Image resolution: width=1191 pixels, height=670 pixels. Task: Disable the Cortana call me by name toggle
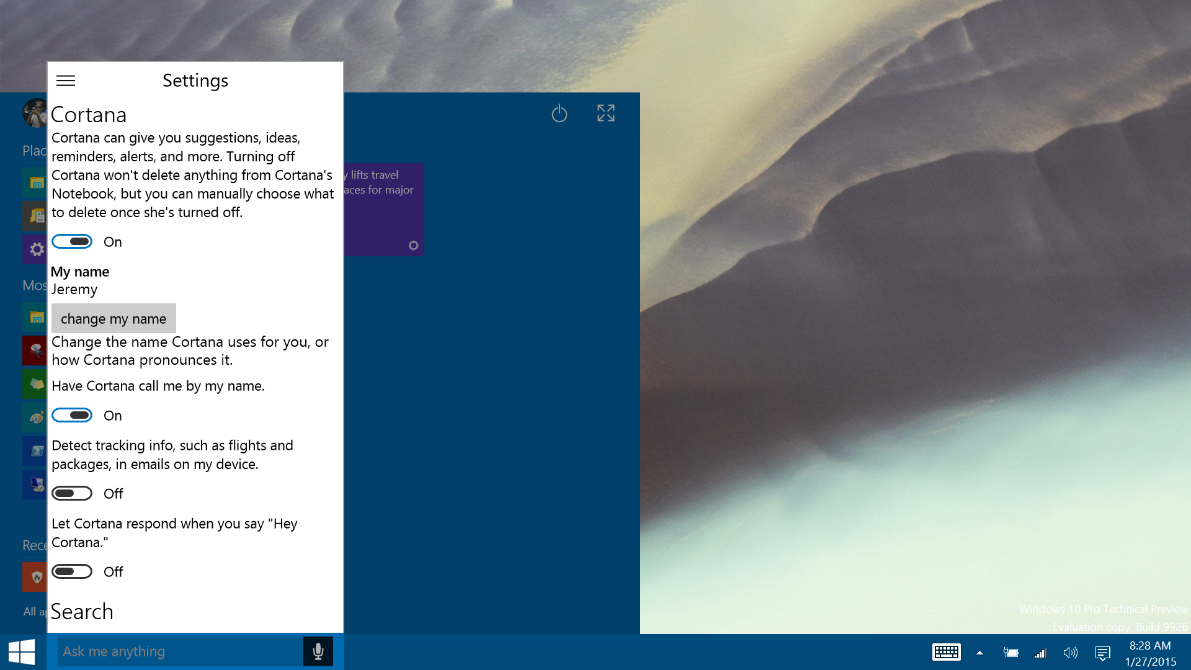[72, 415]
